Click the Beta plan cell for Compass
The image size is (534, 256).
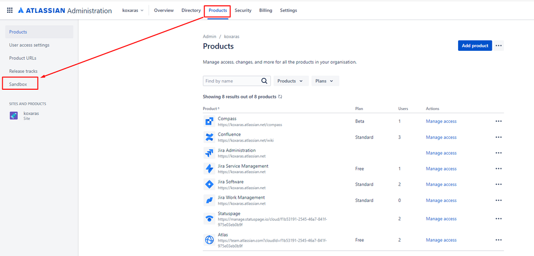tap(360, 121)
